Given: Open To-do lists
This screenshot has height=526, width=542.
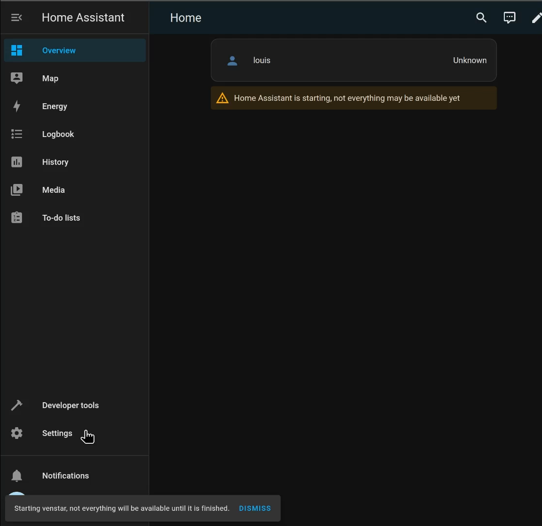Looking at the screenshot, I should tap(75, 218).
